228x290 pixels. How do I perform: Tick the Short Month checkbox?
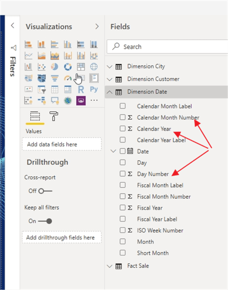click(123, 253)
